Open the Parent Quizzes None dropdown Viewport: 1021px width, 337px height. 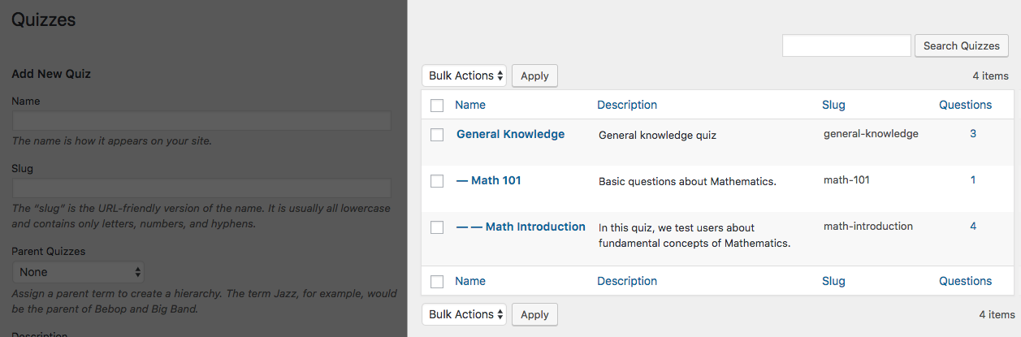pyautogui.click(x=79, y=272)
